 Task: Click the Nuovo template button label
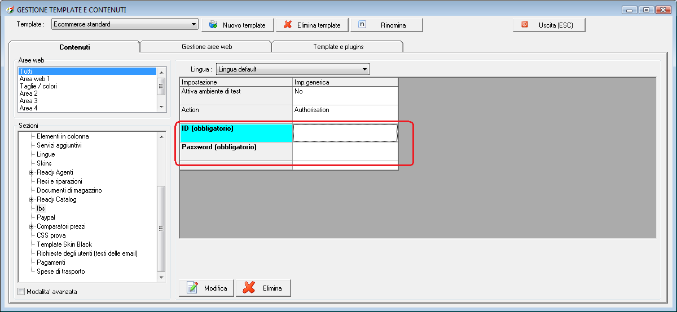click(x=244, y=25)
